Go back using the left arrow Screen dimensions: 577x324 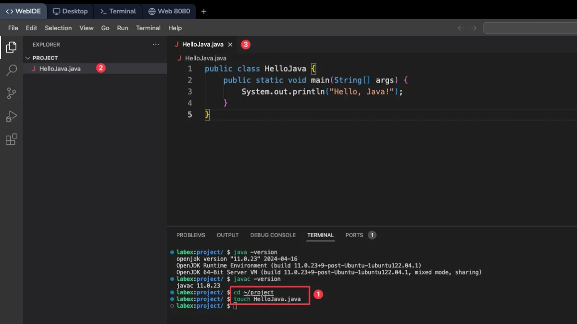point(461,28)
